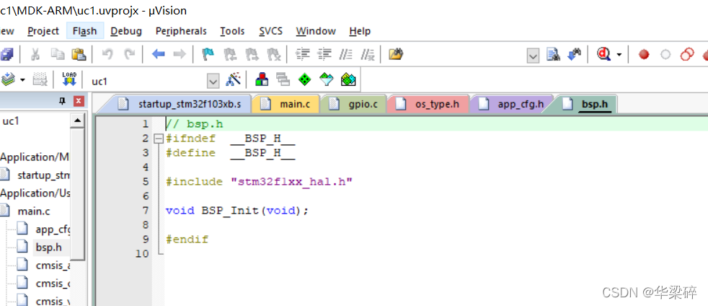708x306 pixels.
Task: Click the #include "stm32f1xx_hal.h" line
Action: coord(259,182)
